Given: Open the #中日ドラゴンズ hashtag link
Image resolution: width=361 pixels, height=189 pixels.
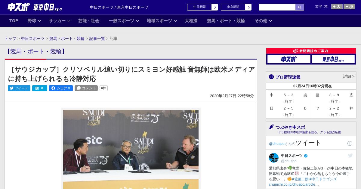Looking at the screenshot, I should click(323, 179).
